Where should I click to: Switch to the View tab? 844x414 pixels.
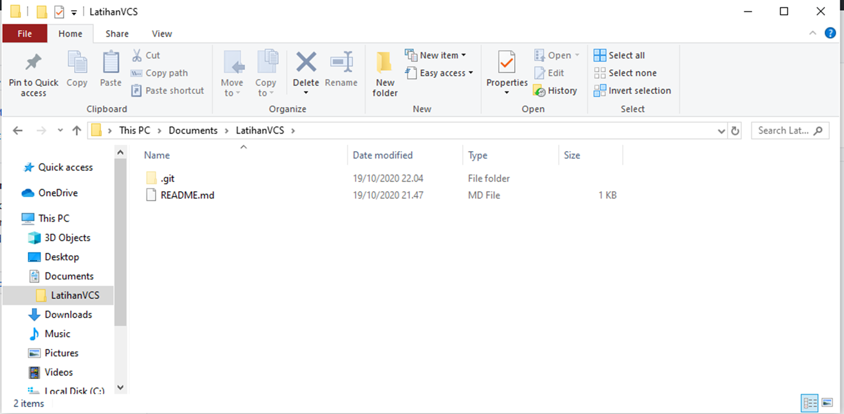click(x=162, y=34)
